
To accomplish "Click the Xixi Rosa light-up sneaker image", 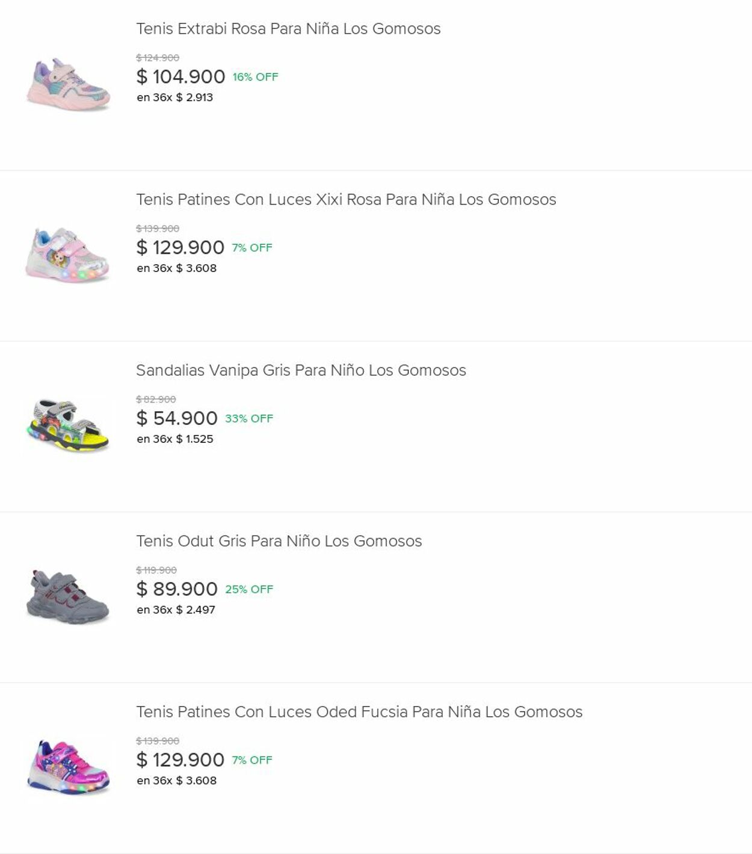I will click(68, 255).
